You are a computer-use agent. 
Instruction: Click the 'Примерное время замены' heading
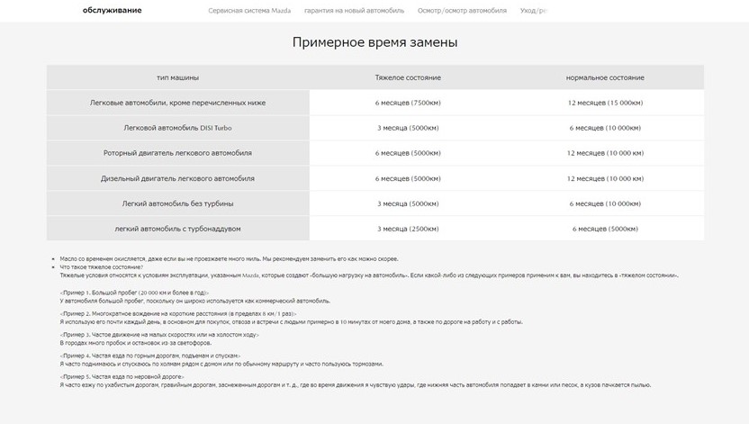(x=374, y=42)
